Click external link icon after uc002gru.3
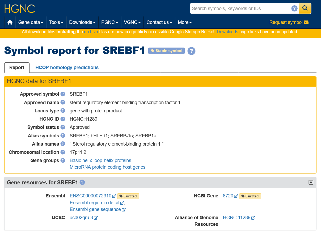 (x=96, y=218)
